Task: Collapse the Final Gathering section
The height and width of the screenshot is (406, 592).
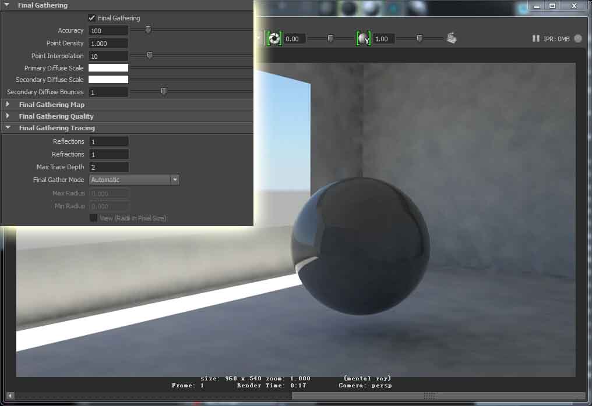Action: (x=7, y=5)
